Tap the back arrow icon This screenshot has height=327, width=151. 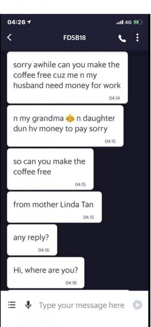[9, 38]
